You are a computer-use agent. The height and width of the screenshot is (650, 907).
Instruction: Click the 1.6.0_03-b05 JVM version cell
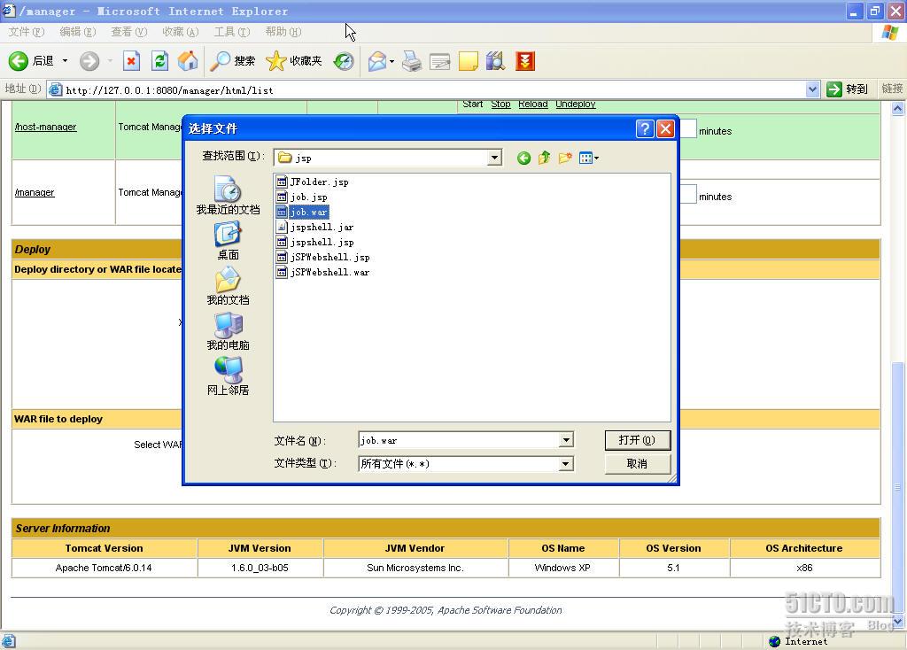click(260, 568)
